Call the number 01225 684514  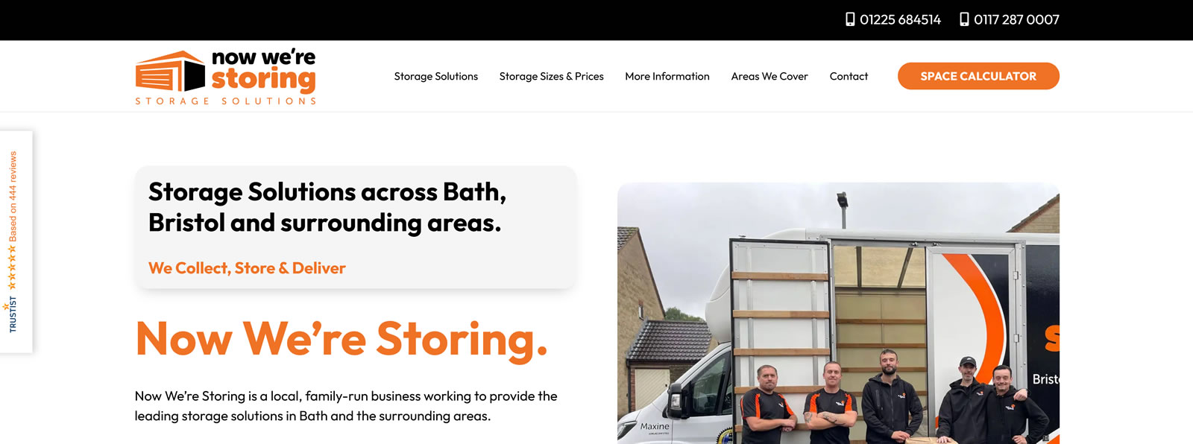pos(900,19)
